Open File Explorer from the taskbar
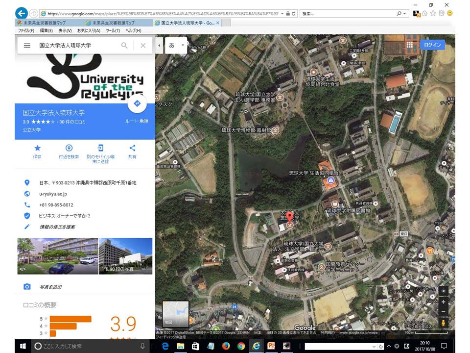The width and height of the screenshot is (470, 353). (180, 346)
